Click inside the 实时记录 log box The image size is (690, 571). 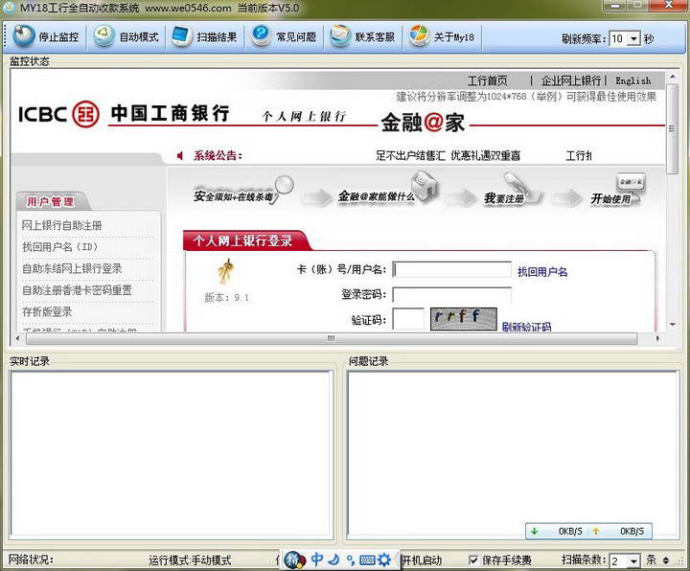pos(171,455)
